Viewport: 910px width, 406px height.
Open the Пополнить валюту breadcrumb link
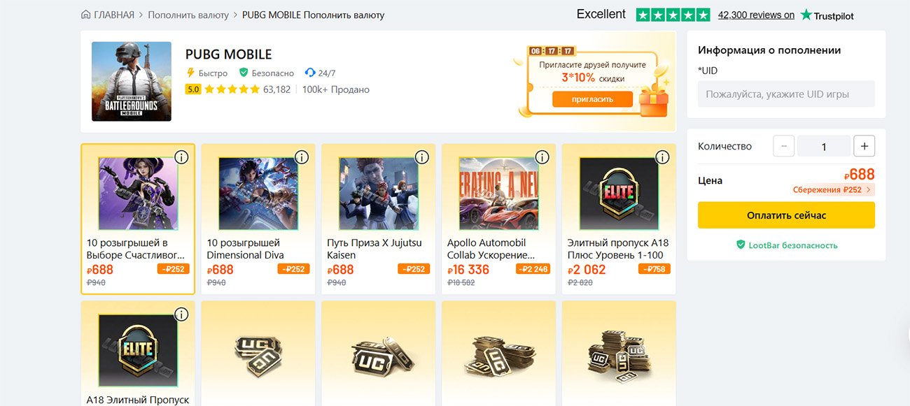[188, 14]
